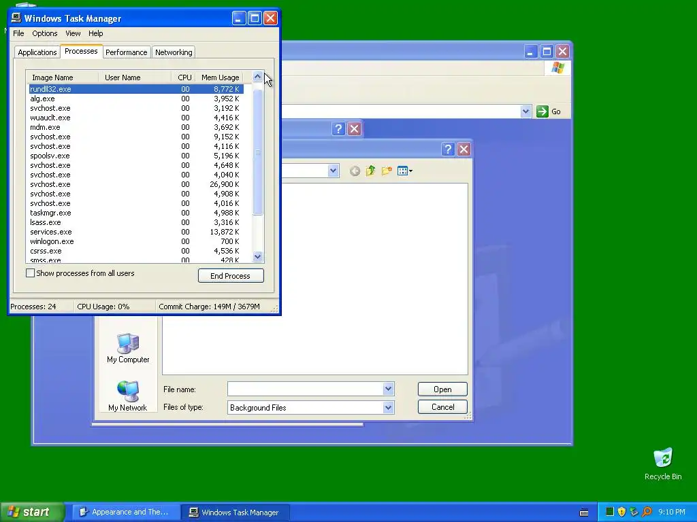Click the 9:10 PM system clock
This screenshot has width=697, height=522.
coord(671,512)
